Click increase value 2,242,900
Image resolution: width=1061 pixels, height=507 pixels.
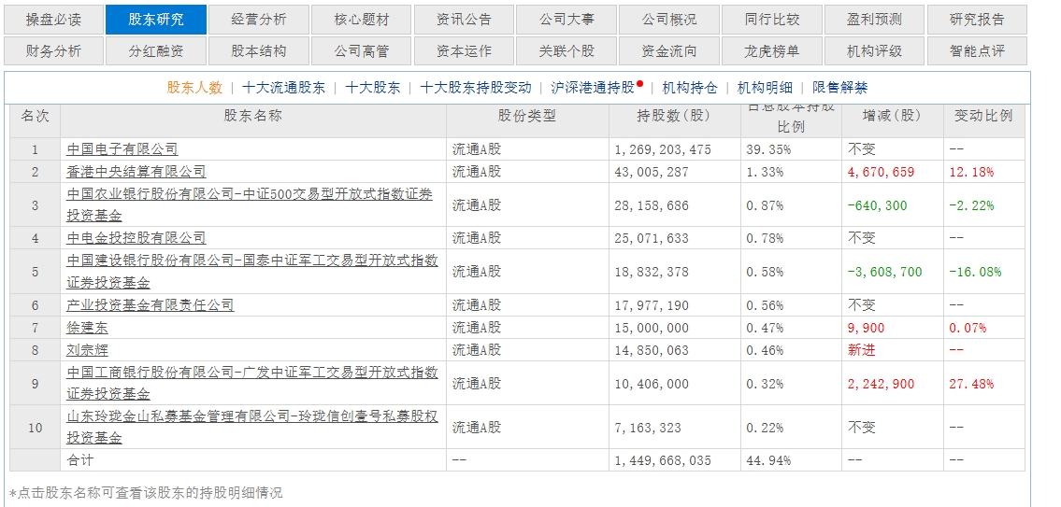click(x=881, y=384)
